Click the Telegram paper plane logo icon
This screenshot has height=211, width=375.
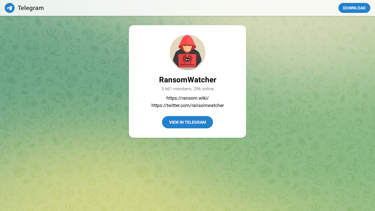point(10,8)
